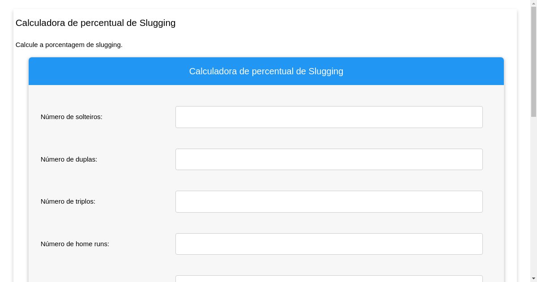Select the 'Número de home runs' label text
This screenshot has height=282, width=537.
point(75,244)
